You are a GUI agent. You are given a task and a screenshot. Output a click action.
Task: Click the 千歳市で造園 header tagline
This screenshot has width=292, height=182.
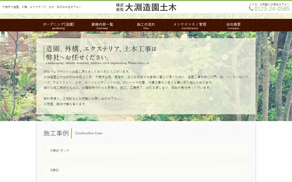pos(42,7)
